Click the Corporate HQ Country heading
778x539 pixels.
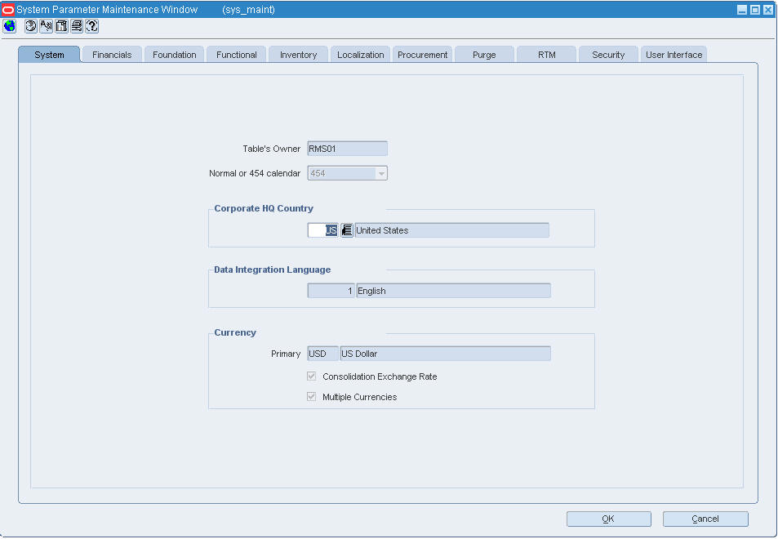click(x=264, y=208)
